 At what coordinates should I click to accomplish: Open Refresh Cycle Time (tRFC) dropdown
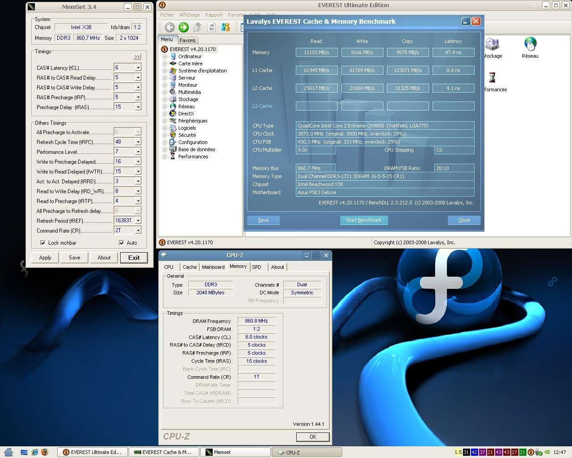(x=138, y=142)
